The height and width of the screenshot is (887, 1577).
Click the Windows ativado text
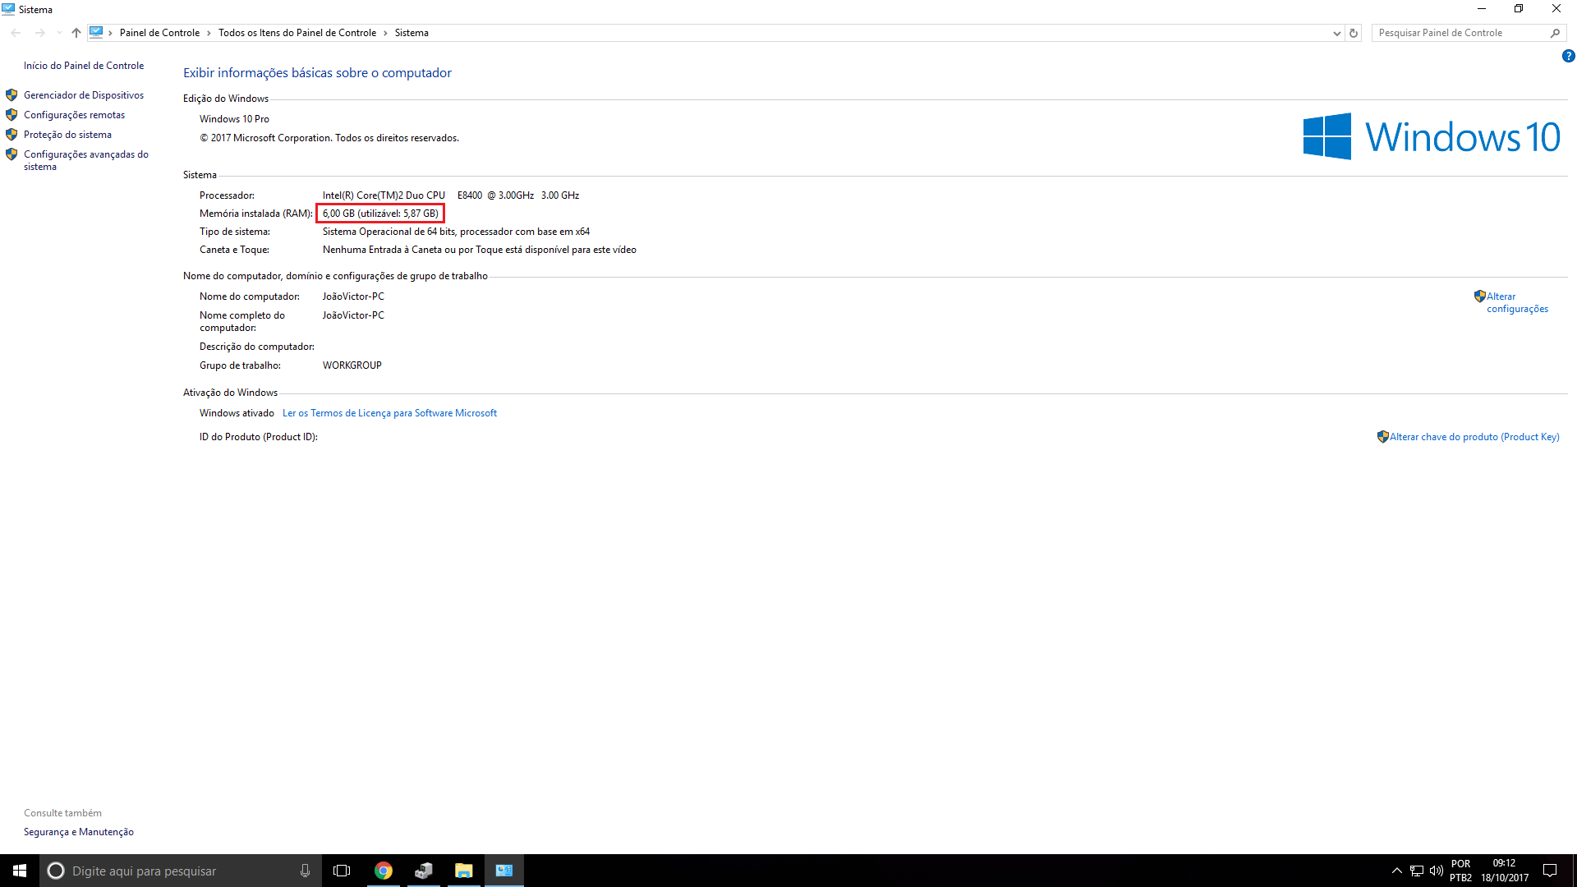click(237, 413)
